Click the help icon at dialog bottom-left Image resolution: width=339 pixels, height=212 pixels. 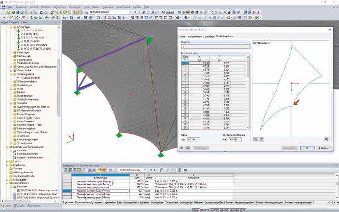click(x=182, y=148)
